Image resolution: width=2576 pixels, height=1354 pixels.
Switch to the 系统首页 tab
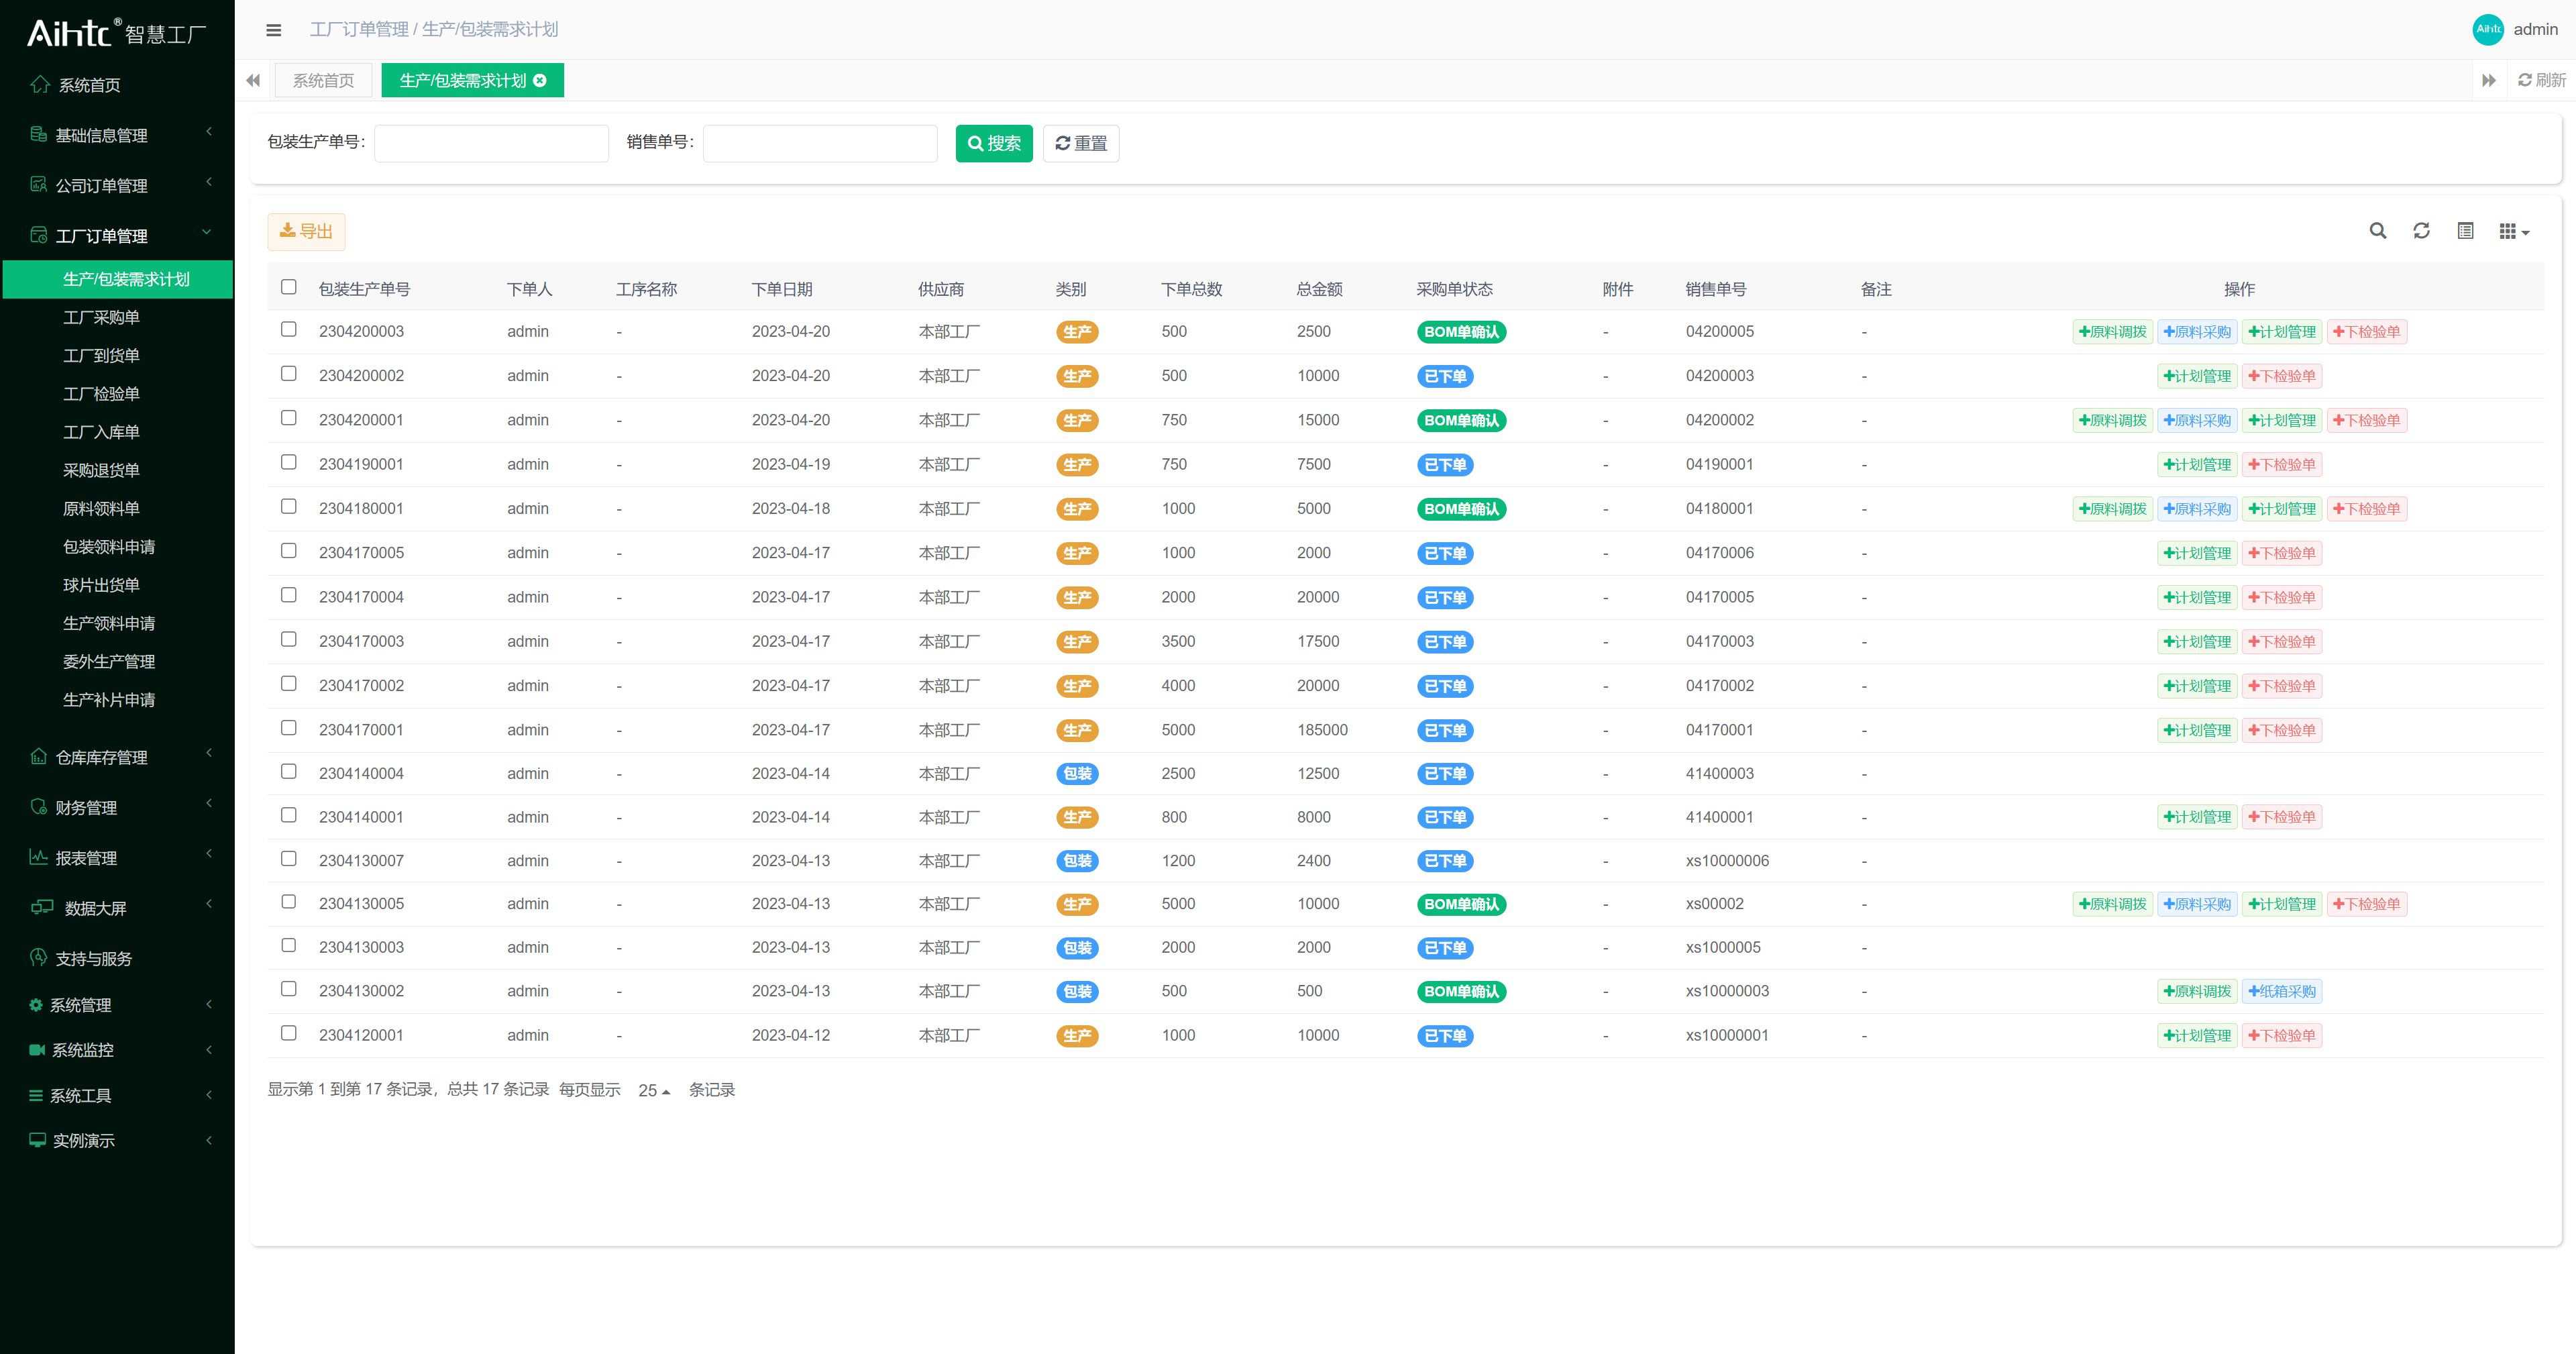323,81
